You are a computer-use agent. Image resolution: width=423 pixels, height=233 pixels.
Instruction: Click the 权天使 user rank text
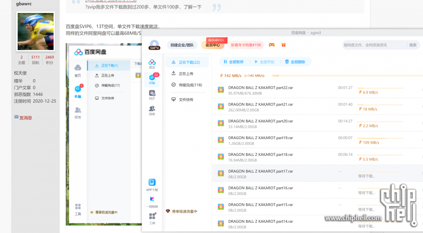coord(20,73)
